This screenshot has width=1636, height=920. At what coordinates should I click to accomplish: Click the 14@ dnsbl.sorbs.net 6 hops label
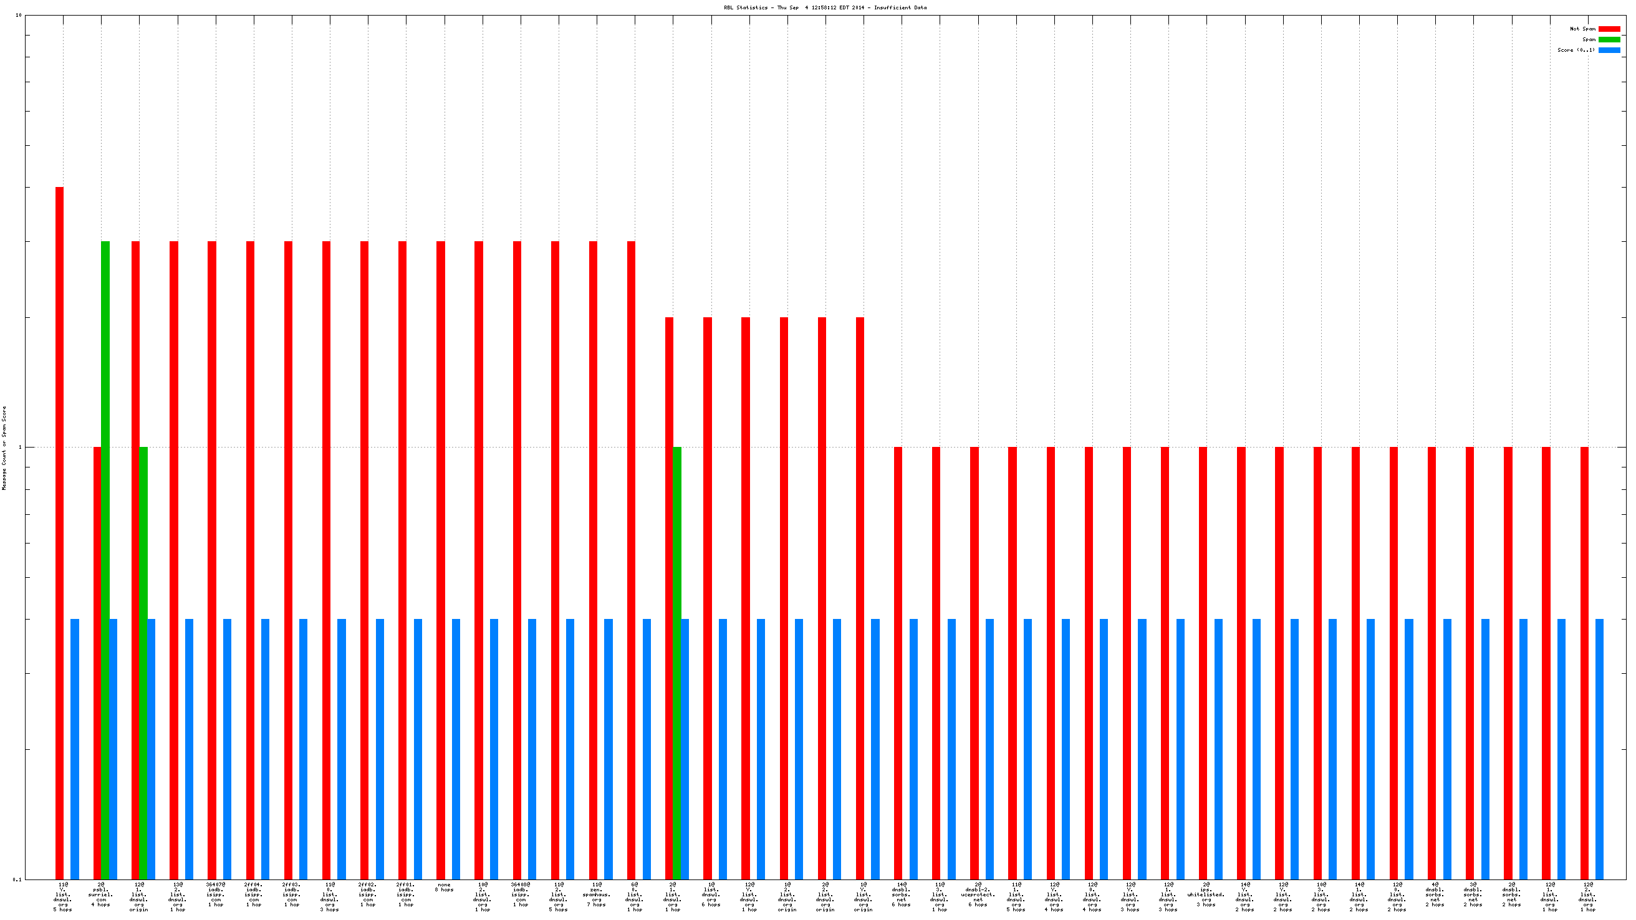click(x=901, y=894)
